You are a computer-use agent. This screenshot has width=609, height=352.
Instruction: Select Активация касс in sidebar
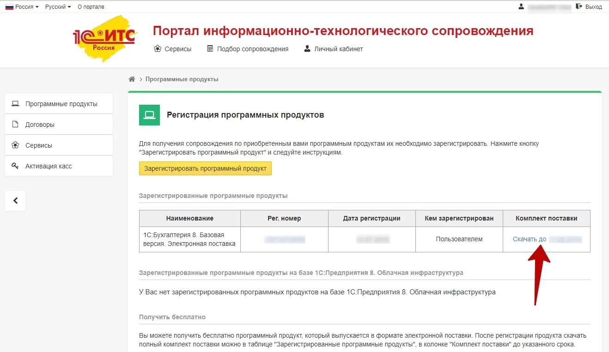coord(59,166)
